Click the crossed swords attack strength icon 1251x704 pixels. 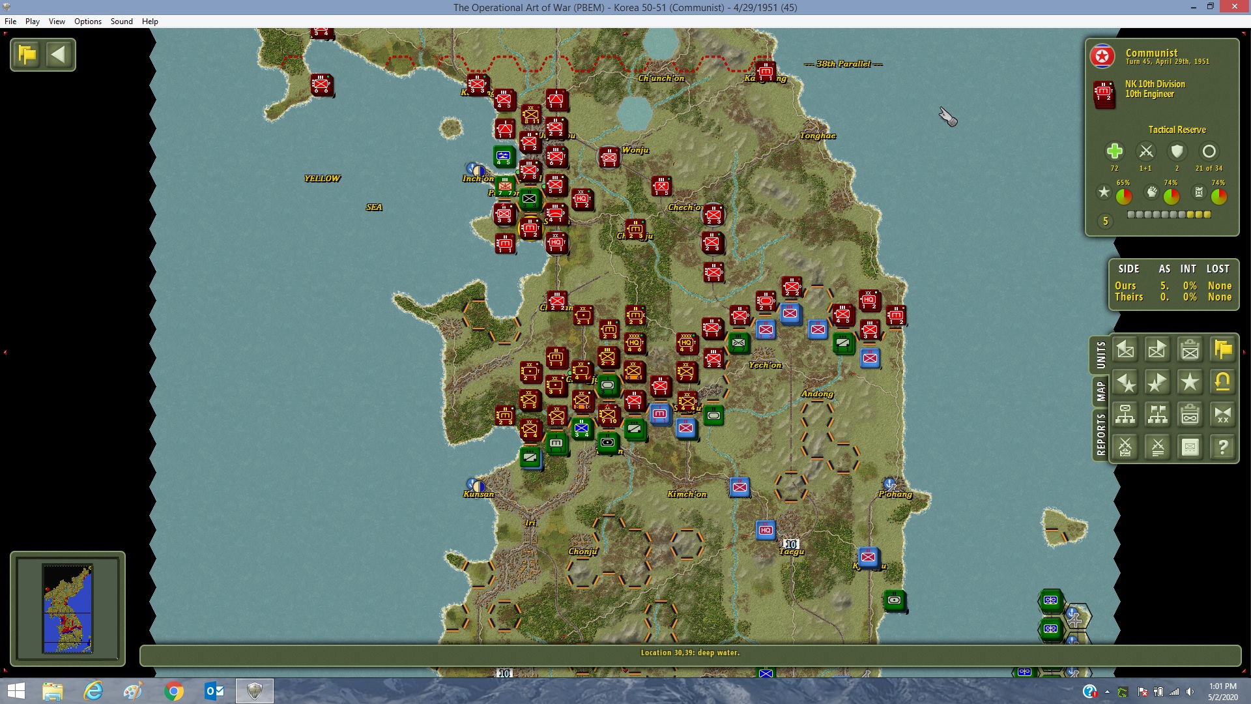(1145, 151)
